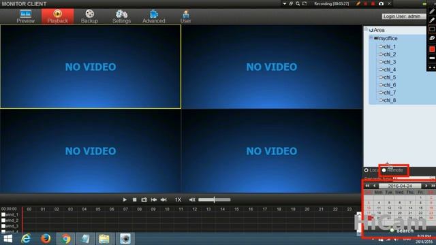Viewport: 436px width, 245px height.
Task: Adjust the playback volume slider
Action: [215, 199]
